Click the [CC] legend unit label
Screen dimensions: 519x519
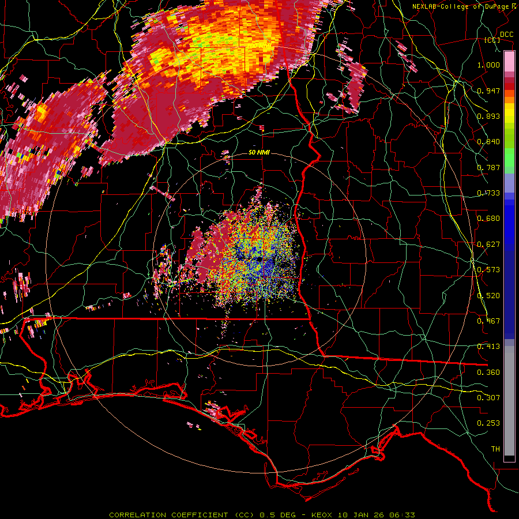pos(492,40)
